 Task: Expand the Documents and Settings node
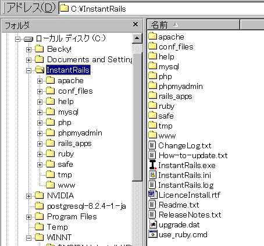click(28, 60)
